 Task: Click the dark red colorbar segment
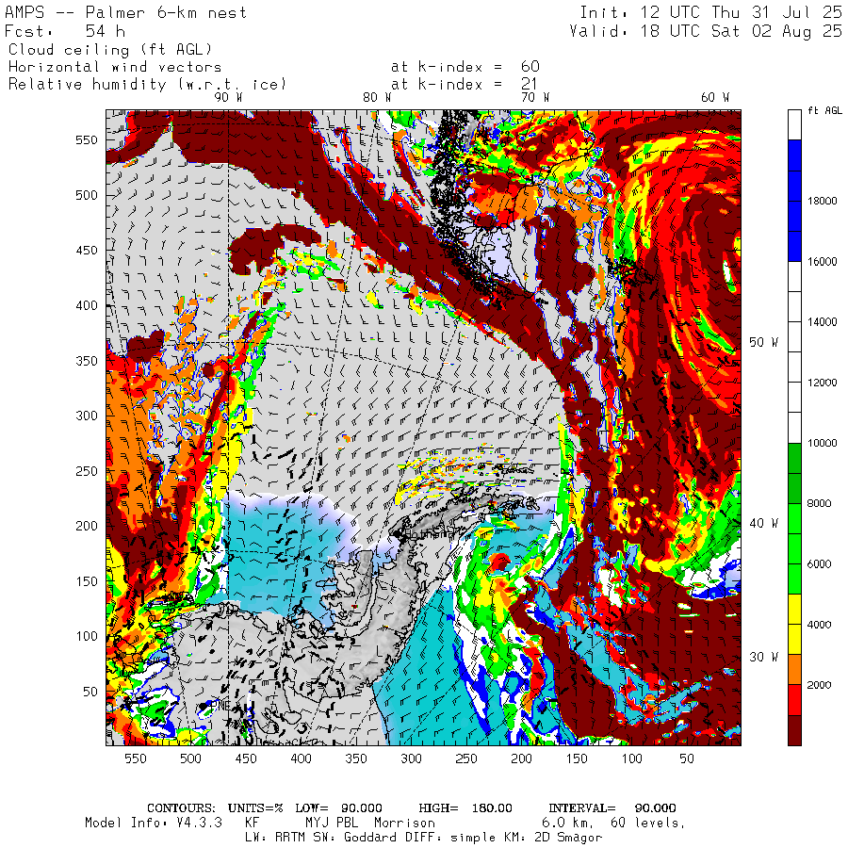pos(794,730)
